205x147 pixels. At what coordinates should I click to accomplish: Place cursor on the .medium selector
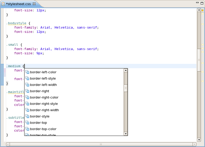click(13, 66)
